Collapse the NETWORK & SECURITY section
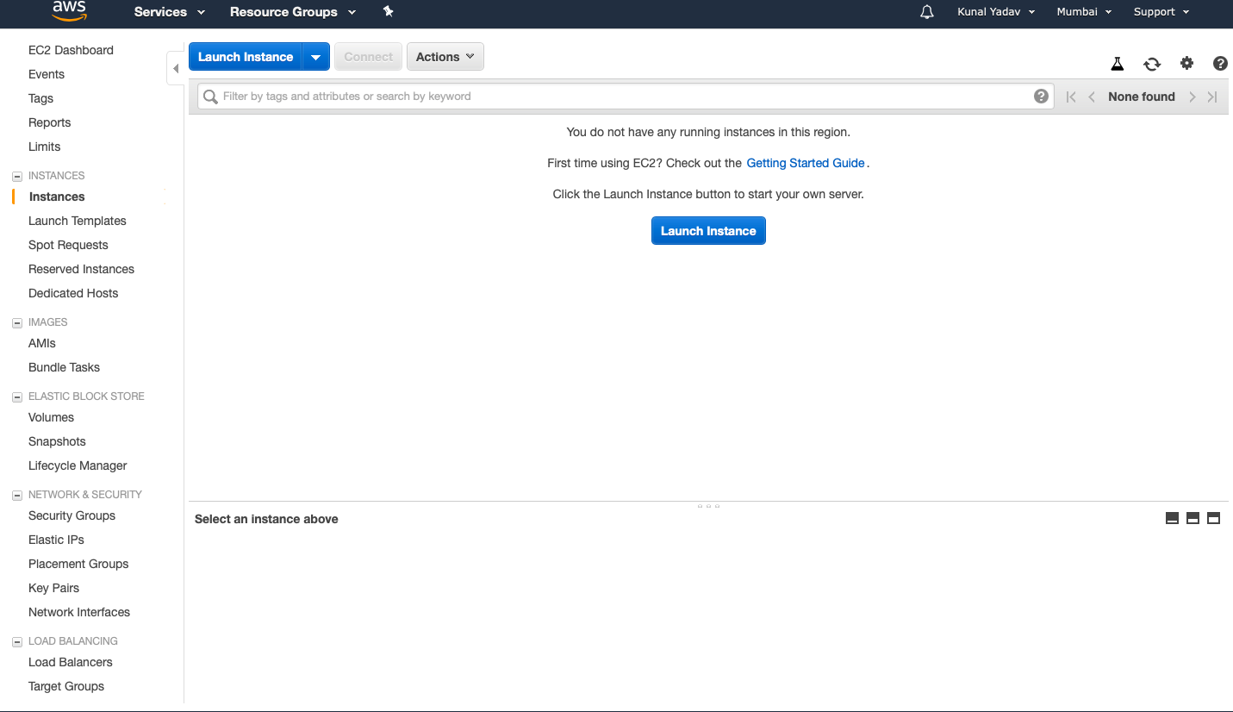 point(17,495)
